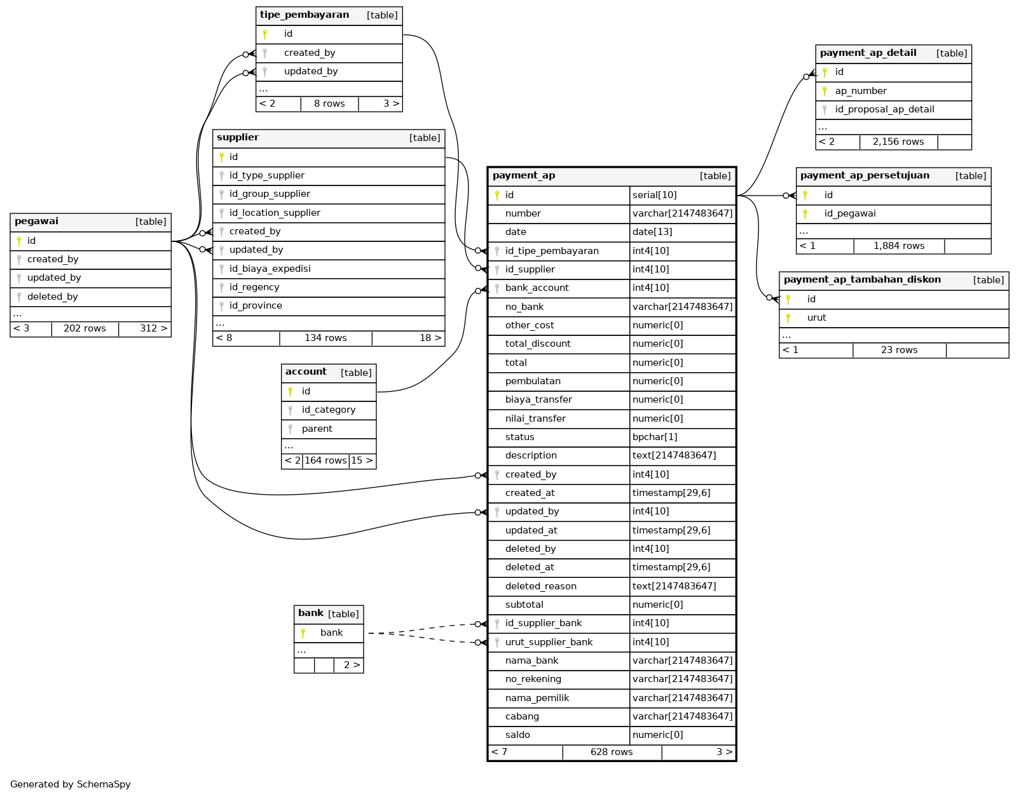Click the foreign key icon beside id_tipe_pembayaran
Viewport: 1019px width, 797px height.
(x=497, y=251)
